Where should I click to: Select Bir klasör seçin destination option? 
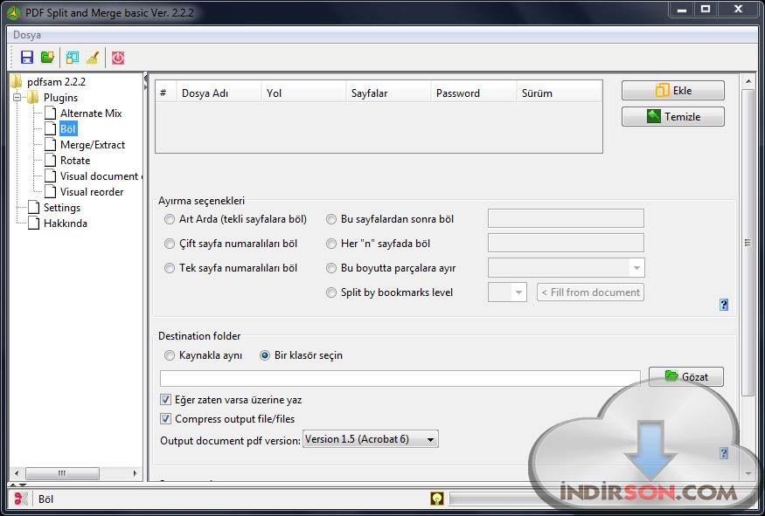coord(265,355)
